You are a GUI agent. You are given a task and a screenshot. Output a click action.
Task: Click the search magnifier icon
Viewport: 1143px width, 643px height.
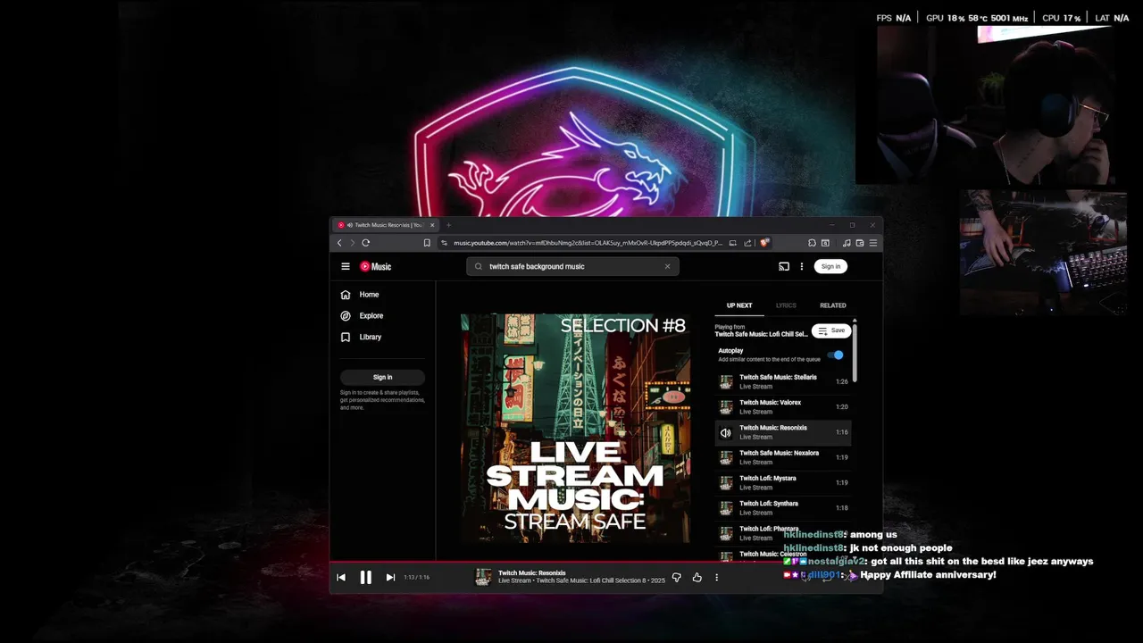click(x=479, y=266)
